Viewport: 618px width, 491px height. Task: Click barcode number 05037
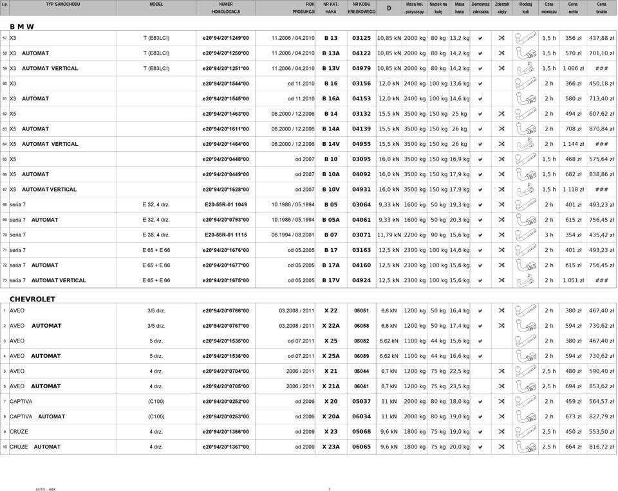tap(361, 402)
